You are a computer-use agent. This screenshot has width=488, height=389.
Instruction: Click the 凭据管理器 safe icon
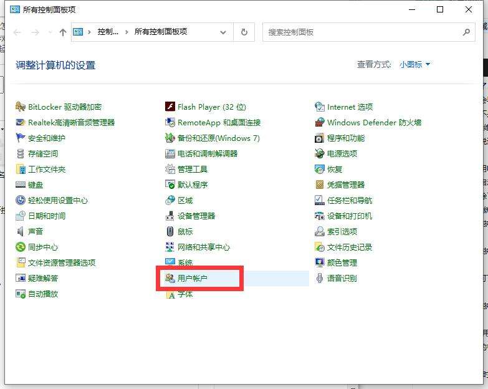coord(320,185)
